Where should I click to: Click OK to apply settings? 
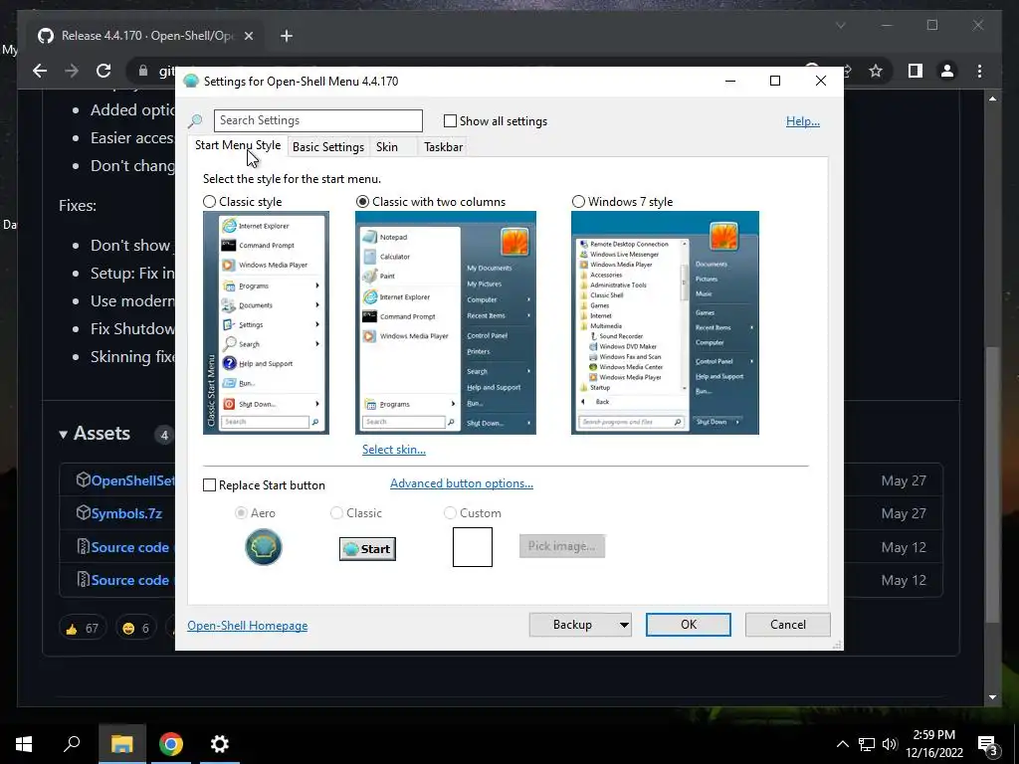pos(689,625)
